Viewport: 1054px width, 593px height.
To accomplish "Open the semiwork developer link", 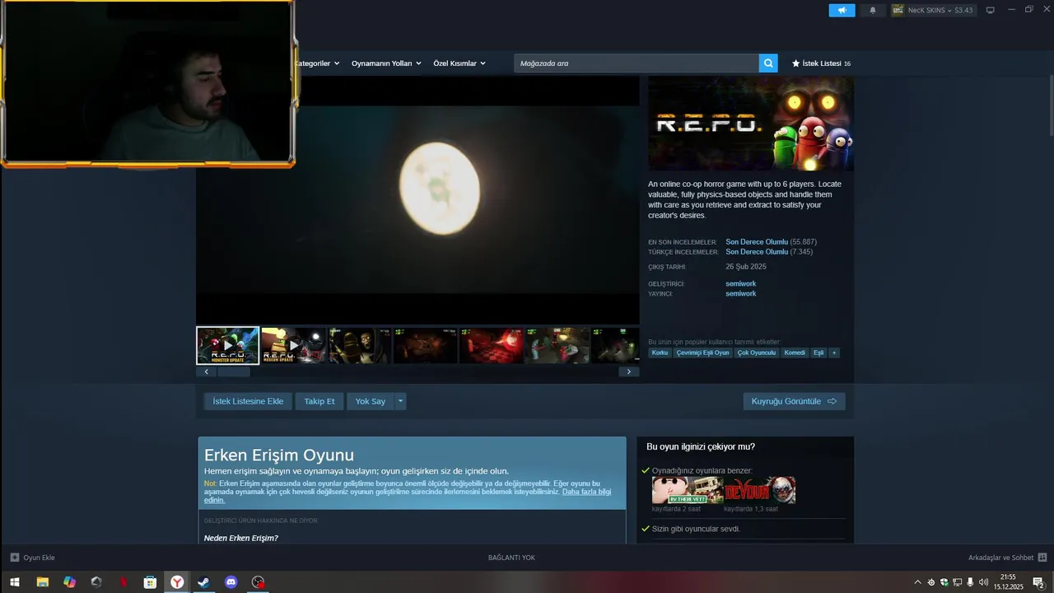I will (740, 283).
